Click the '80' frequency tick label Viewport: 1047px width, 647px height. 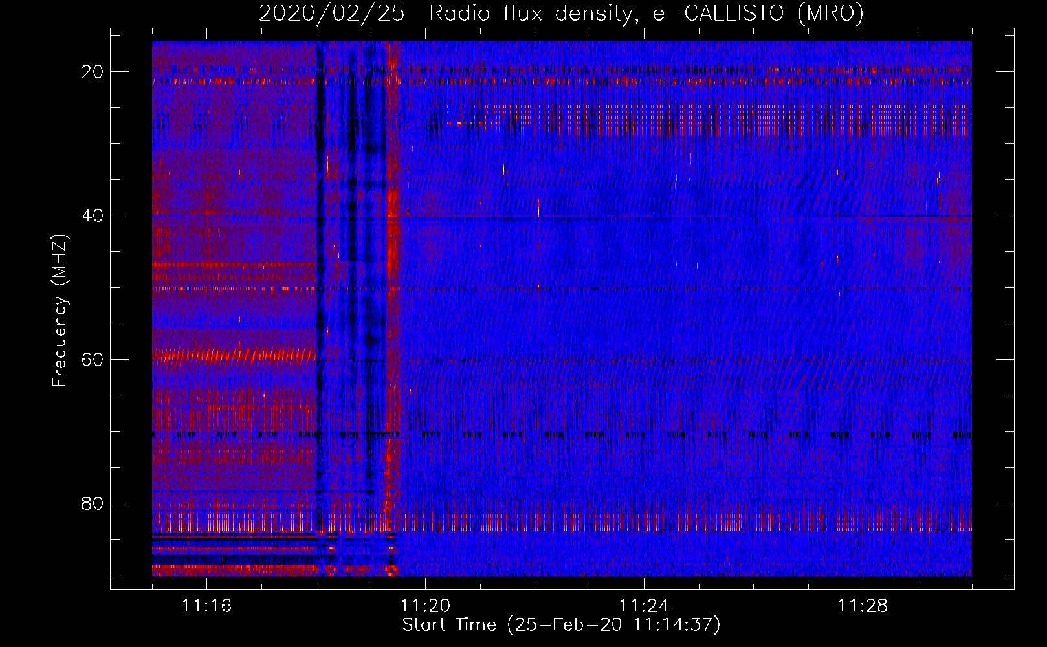coord(93,503)
